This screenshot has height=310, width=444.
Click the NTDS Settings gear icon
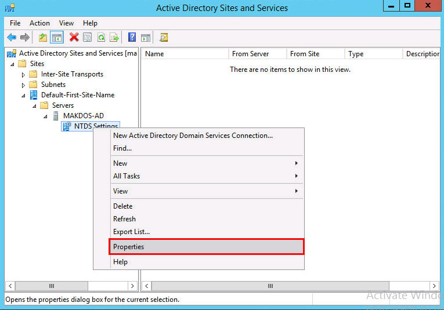67,126
